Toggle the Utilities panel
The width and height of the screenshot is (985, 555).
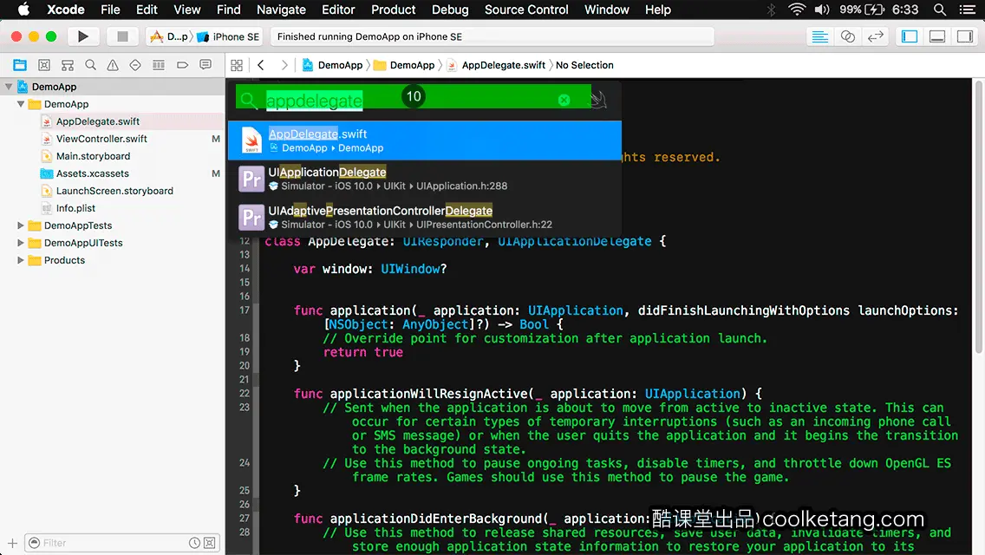coord(965,36)
